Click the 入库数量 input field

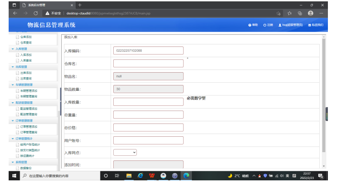[148, 102]
